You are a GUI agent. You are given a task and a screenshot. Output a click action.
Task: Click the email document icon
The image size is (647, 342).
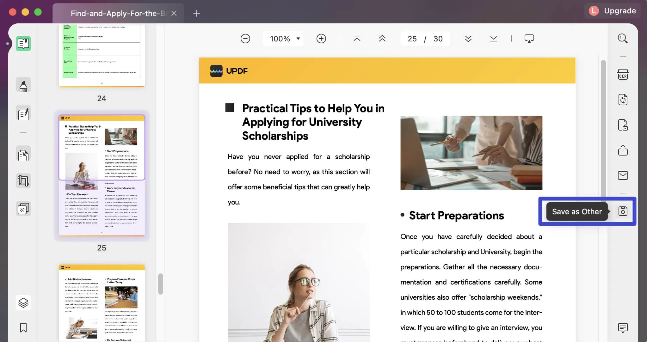[x=623, y=175]
